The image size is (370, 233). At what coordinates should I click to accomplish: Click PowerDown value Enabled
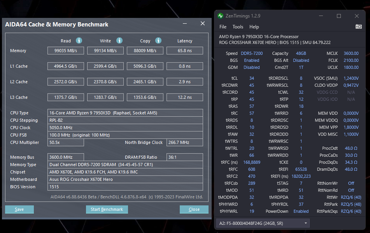coord(301,211)
